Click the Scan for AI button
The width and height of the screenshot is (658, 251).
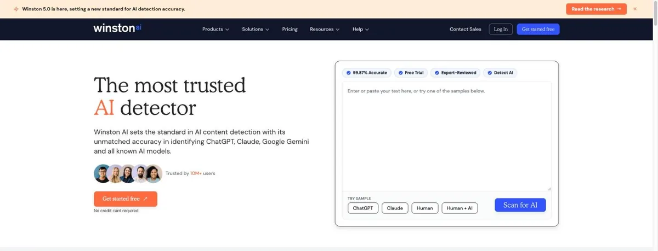click(520, 205)
